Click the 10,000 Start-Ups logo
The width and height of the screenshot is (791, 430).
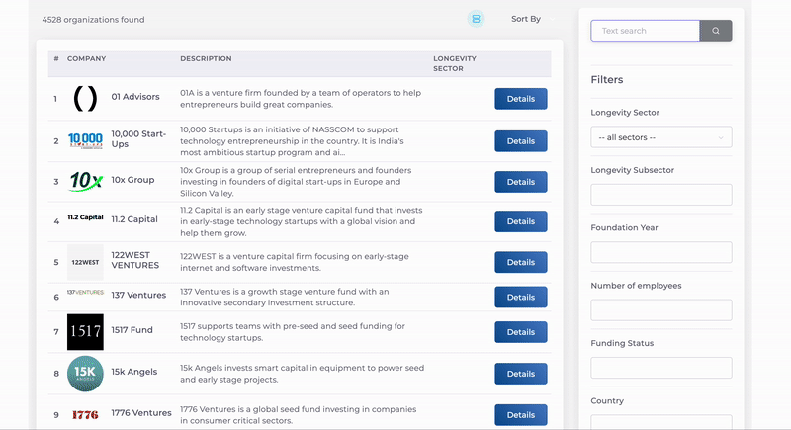tap(85, 140)
